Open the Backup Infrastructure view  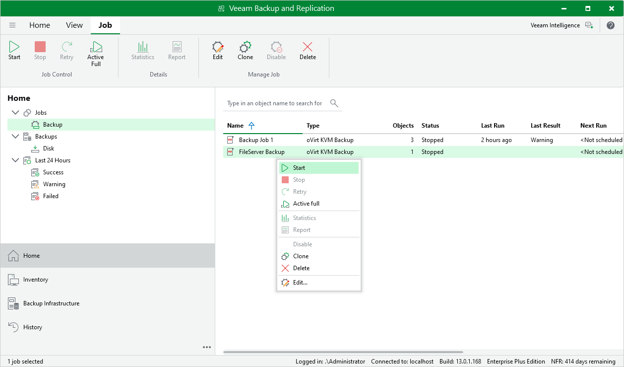[x=52, y=303]
